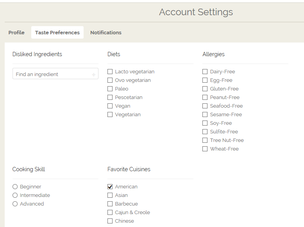Viewport: 304px width, 227px height.
Task: Check the Soy-Free allergy option
Action: click(205, 123)
